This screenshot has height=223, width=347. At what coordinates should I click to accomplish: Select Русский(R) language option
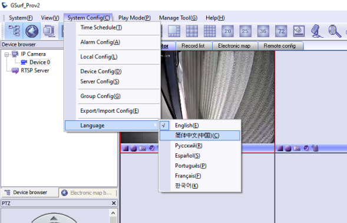coord(200,146)
